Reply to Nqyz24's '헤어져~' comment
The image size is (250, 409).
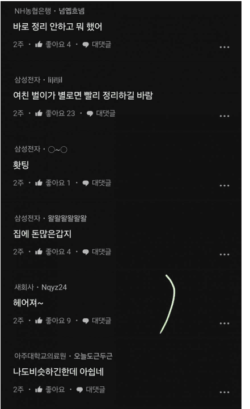[x=96, y=321]
